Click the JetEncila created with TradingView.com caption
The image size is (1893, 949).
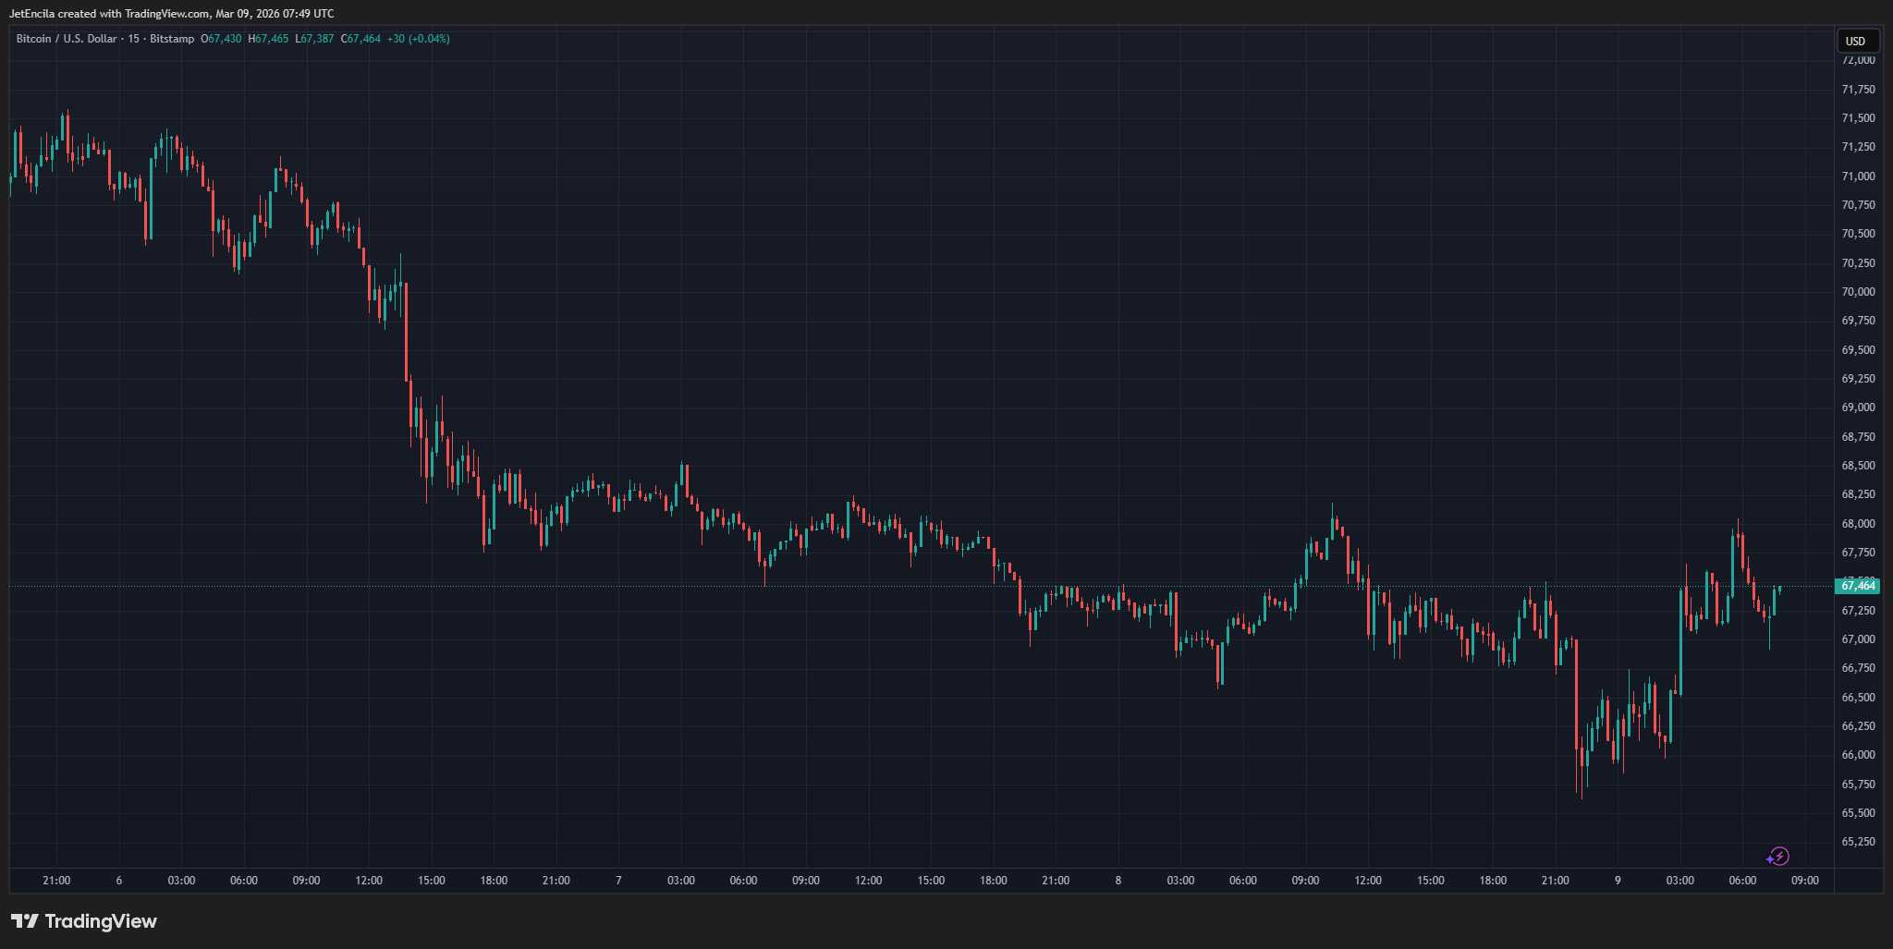(171, 14)
